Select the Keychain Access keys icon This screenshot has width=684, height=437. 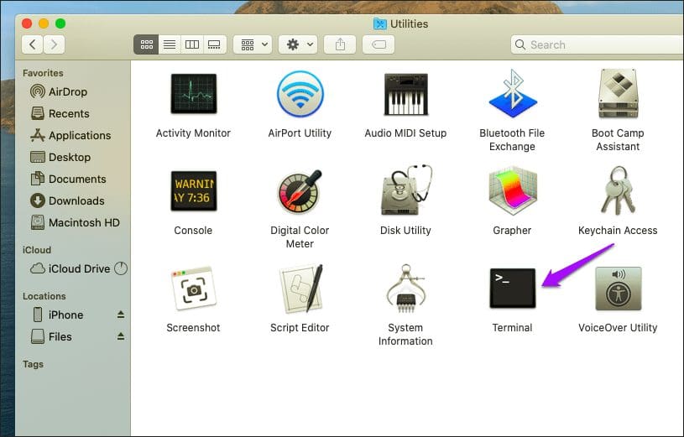619,190
